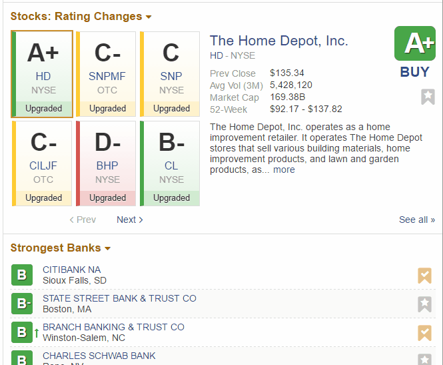Open the Strongest Banks dropdown menu

point(107,248)
